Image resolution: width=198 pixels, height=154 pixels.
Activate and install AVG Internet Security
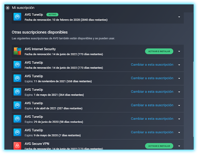[159, 51]
